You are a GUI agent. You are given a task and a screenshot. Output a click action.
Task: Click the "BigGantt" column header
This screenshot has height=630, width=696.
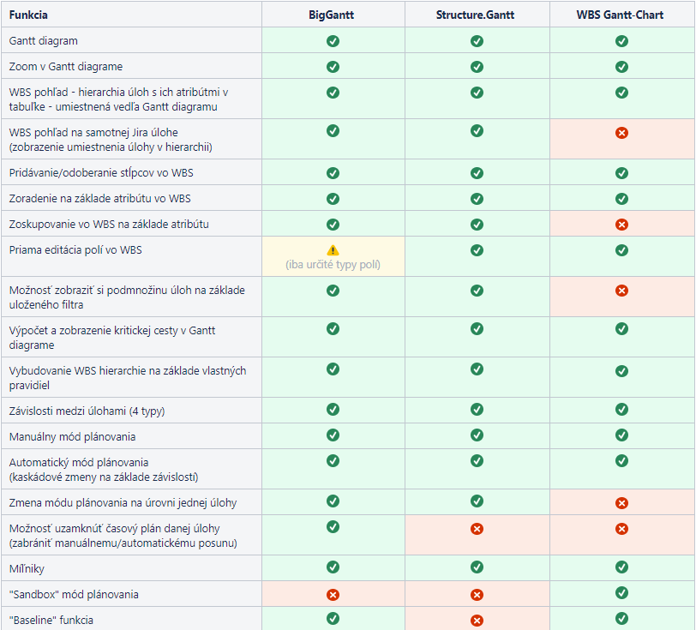[x=332, y=15]
